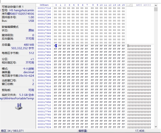This screenshot has width=161, height=133.
Task: Click the Offset column header
Action: (44, 5)
